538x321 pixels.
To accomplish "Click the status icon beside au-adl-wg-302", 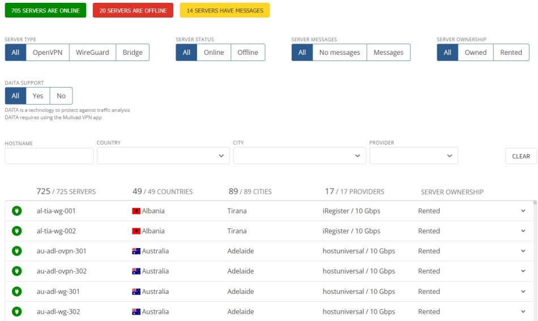I will point(17,311).
